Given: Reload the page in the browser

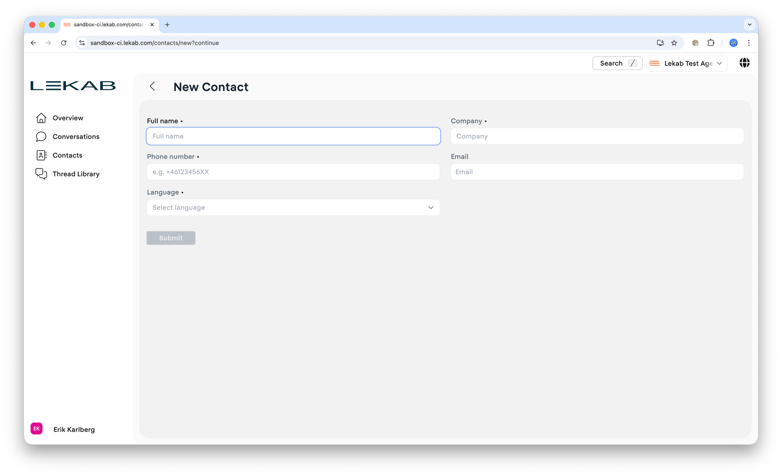Looking at the screenshot, I should coord(64,43).
